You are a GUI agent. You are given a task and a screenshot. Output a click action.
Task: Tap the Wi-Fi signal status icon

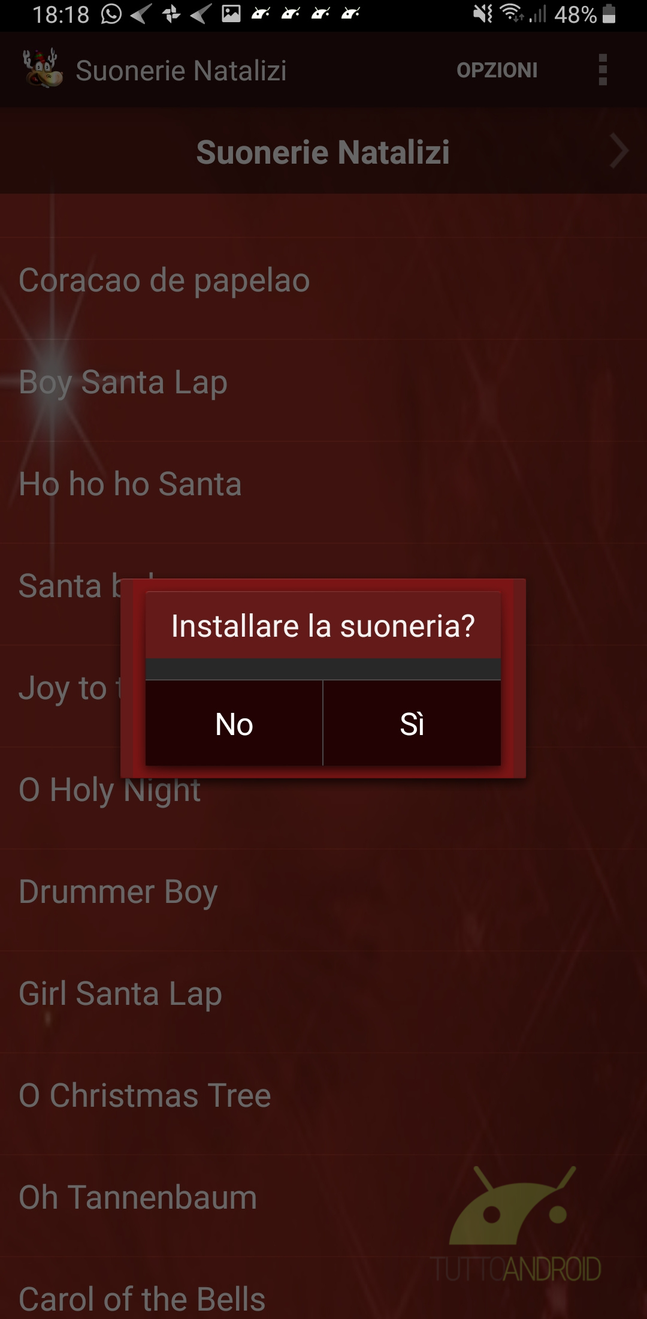512,14
